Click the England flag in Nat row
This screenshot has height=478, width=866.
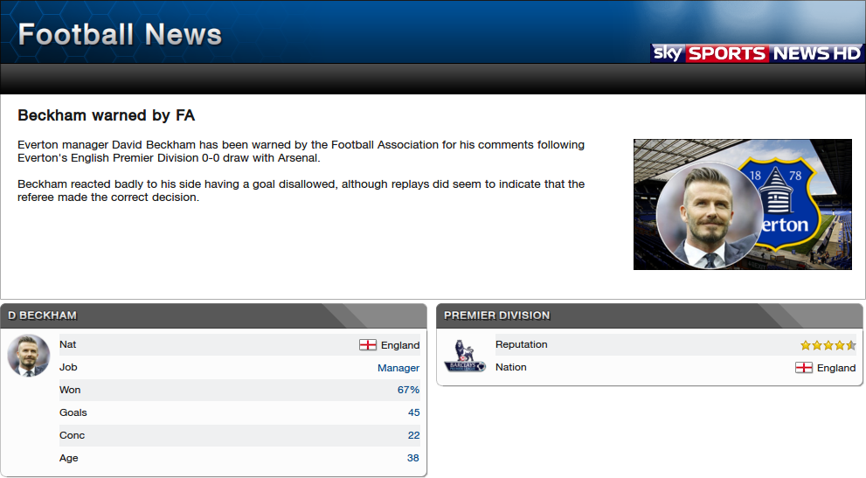tap(367, 345)
